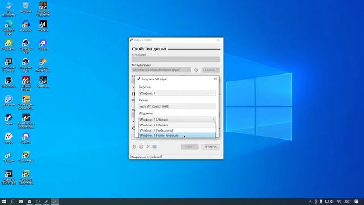Open the Версия dropdown showing Windows 7

(x=177, y=93)
